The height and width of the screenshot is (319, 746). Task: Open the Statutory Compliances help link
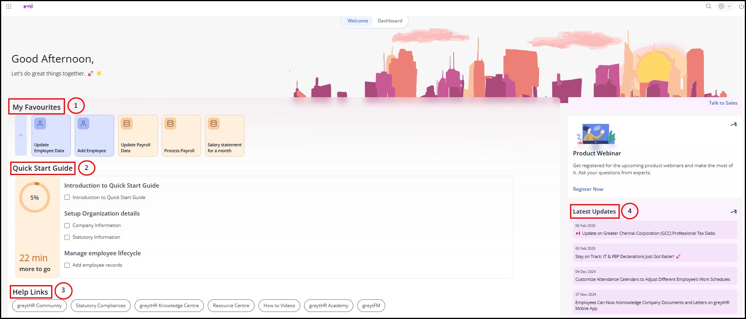click(x=101, y=306)
